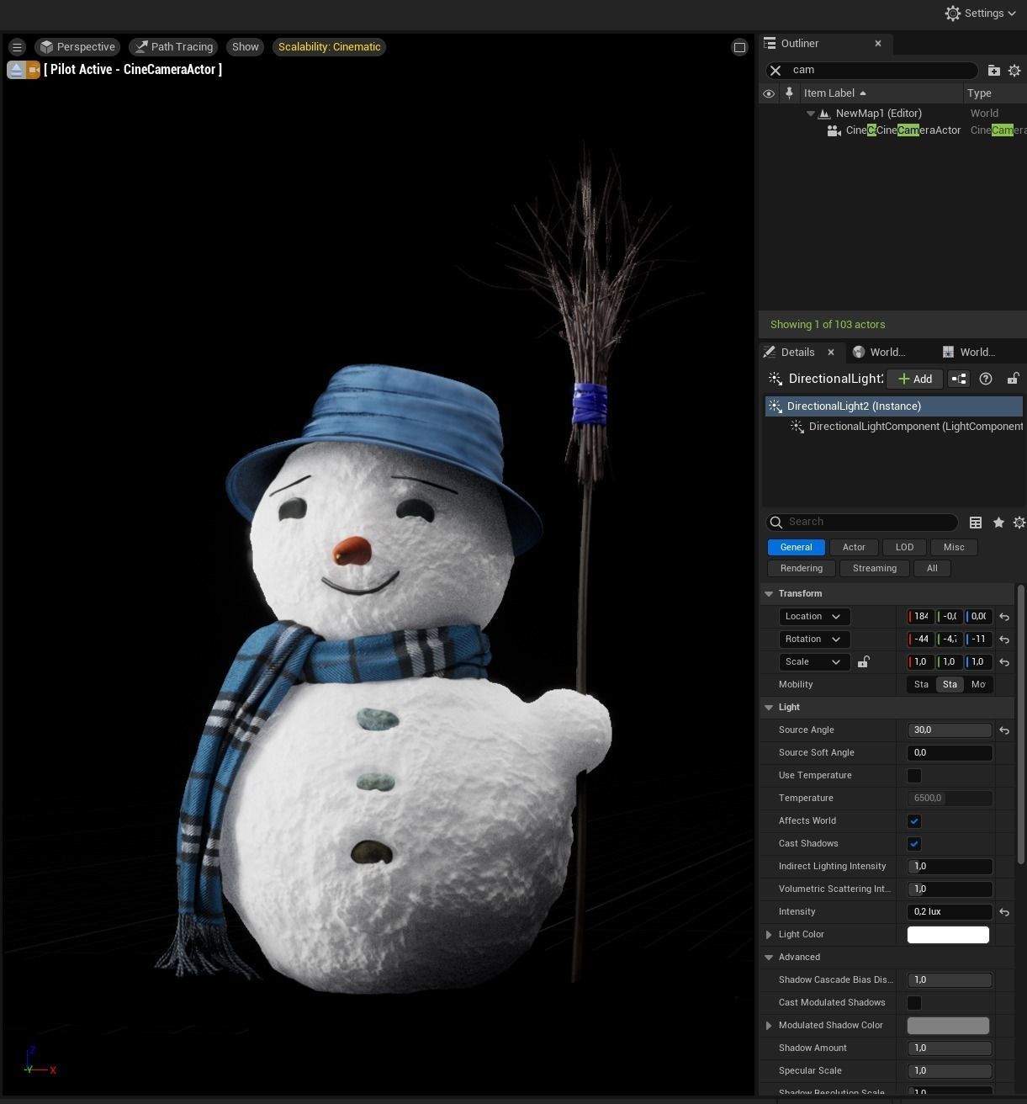Collapse the Transform section
This screenshot has width=1027, height=1104.
click(769, 594)
